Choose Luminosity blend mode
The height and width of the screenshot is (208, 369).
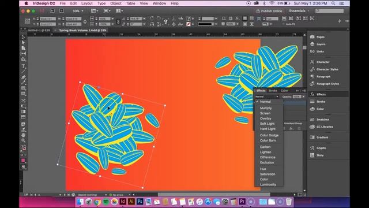click(268, 184)
